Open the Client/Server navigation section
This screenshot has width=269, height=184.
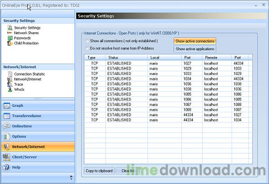tap(38, 157)
